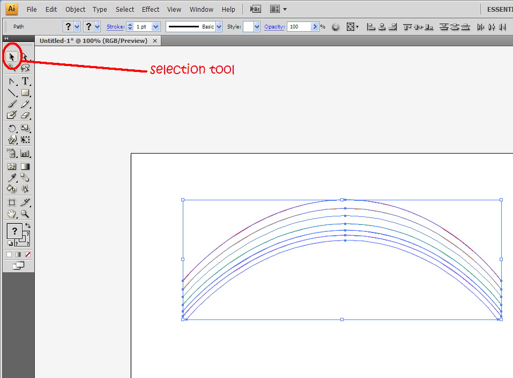Open the Basic brush definition dropdown
The height and width of the screenshot is (378, 513).
coord(219,26)
